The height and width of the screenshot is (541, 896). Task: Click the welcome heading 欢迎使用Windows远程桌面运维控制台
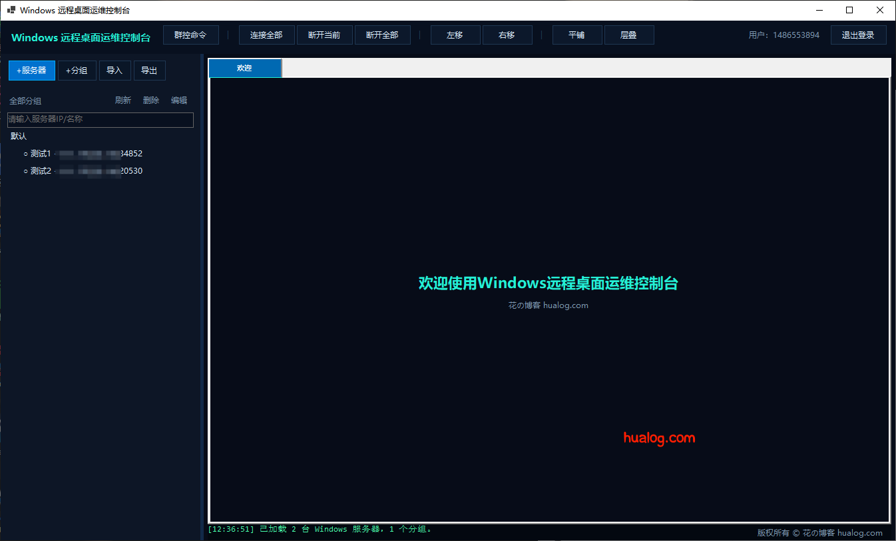549,283
